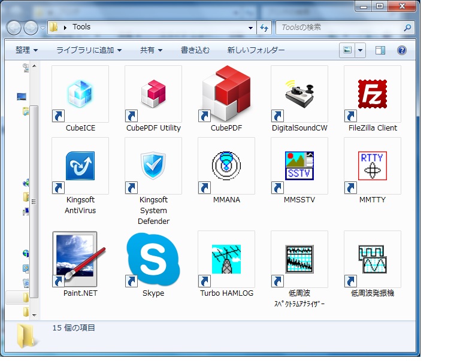The width and height of the screenshot is (460, 361).
Task: Select the 低周波 スペクトラムアナライザー icon
Action: coord(299,259)
